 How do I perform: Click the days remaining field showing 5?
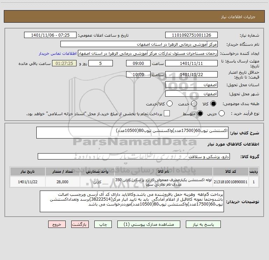[x=101, y=64]
